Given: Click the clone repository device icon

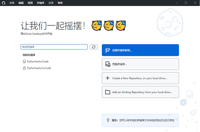Looking at the screenshot, I should coord(107,64).
